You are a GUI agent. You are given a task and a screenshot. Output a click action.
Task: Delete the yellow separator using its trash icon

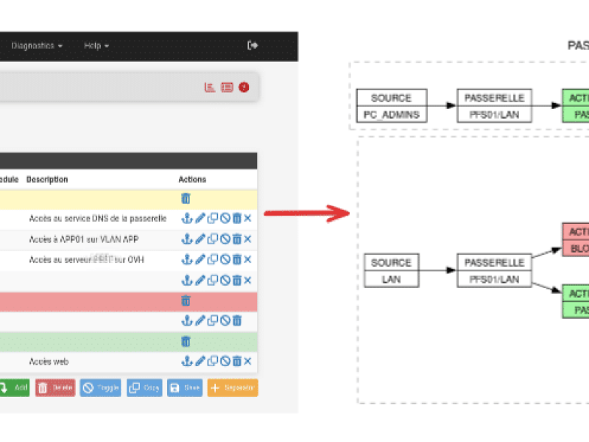coord(186,198)
